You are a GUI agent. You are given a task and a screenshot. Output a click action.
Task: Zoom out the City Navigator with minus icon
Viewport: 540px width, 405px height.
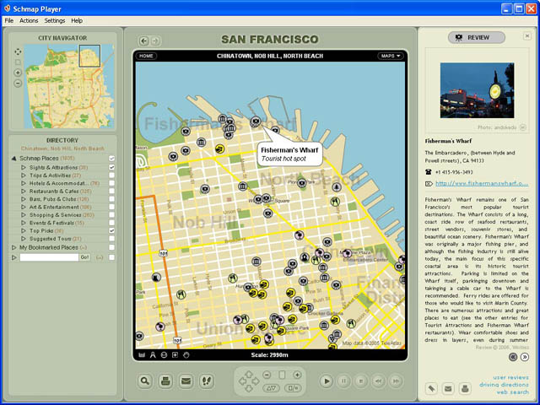pos(18,84)
